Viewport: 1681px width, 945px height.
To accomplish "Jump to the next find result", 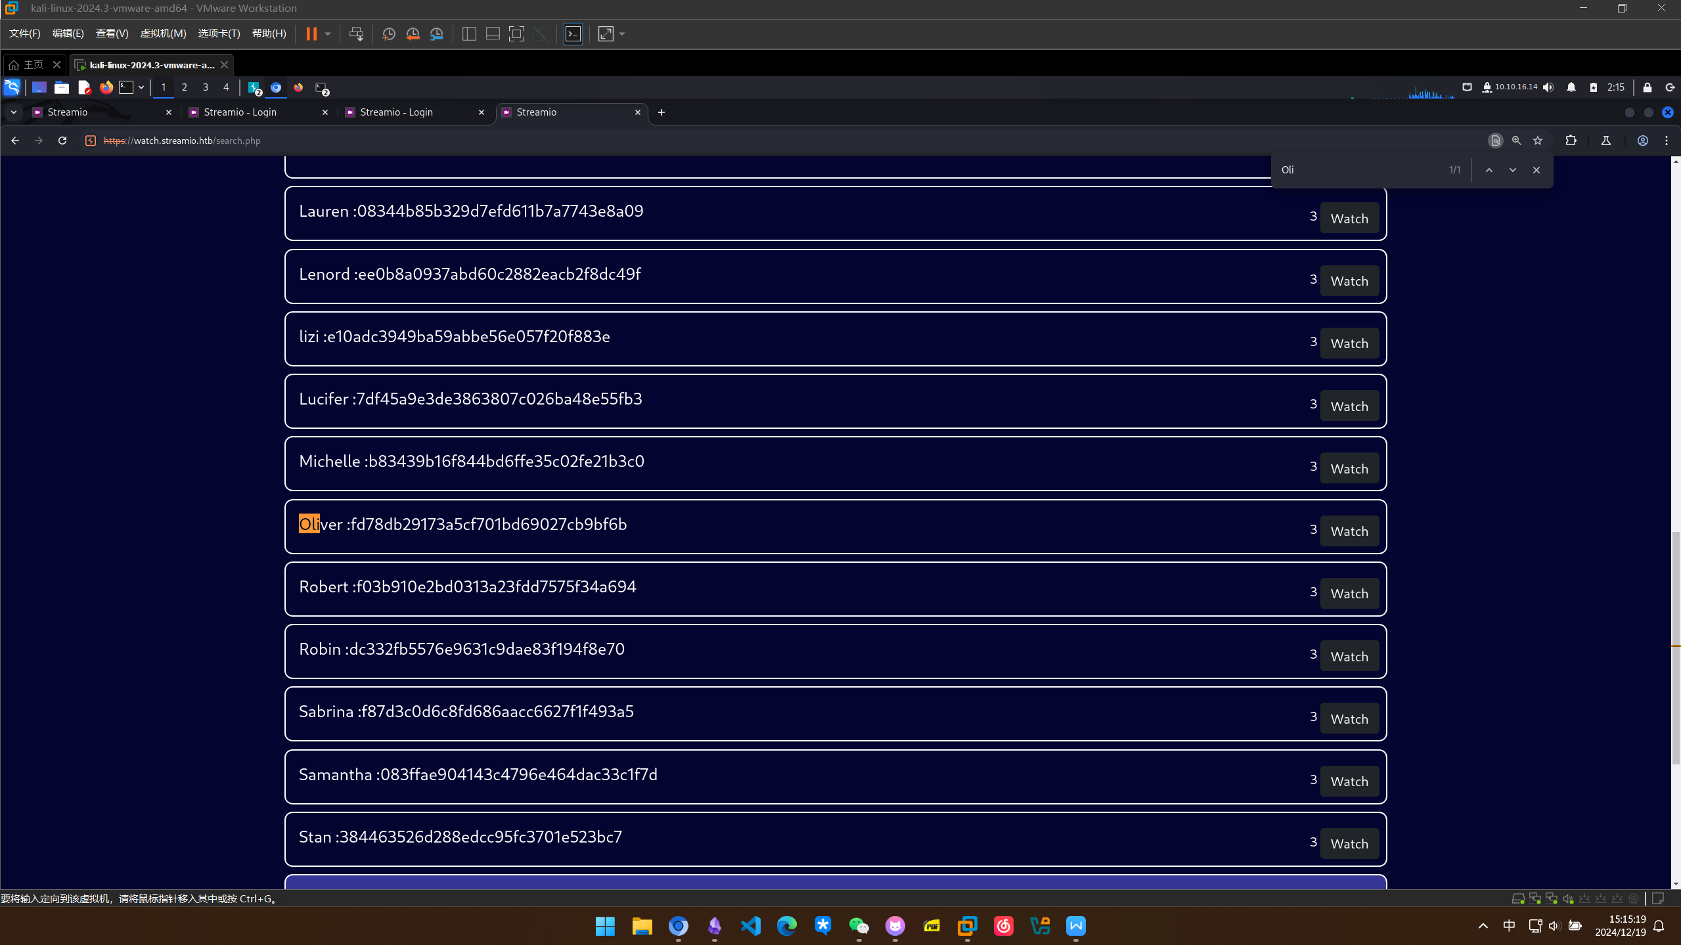I will [x=1512, y=170].
